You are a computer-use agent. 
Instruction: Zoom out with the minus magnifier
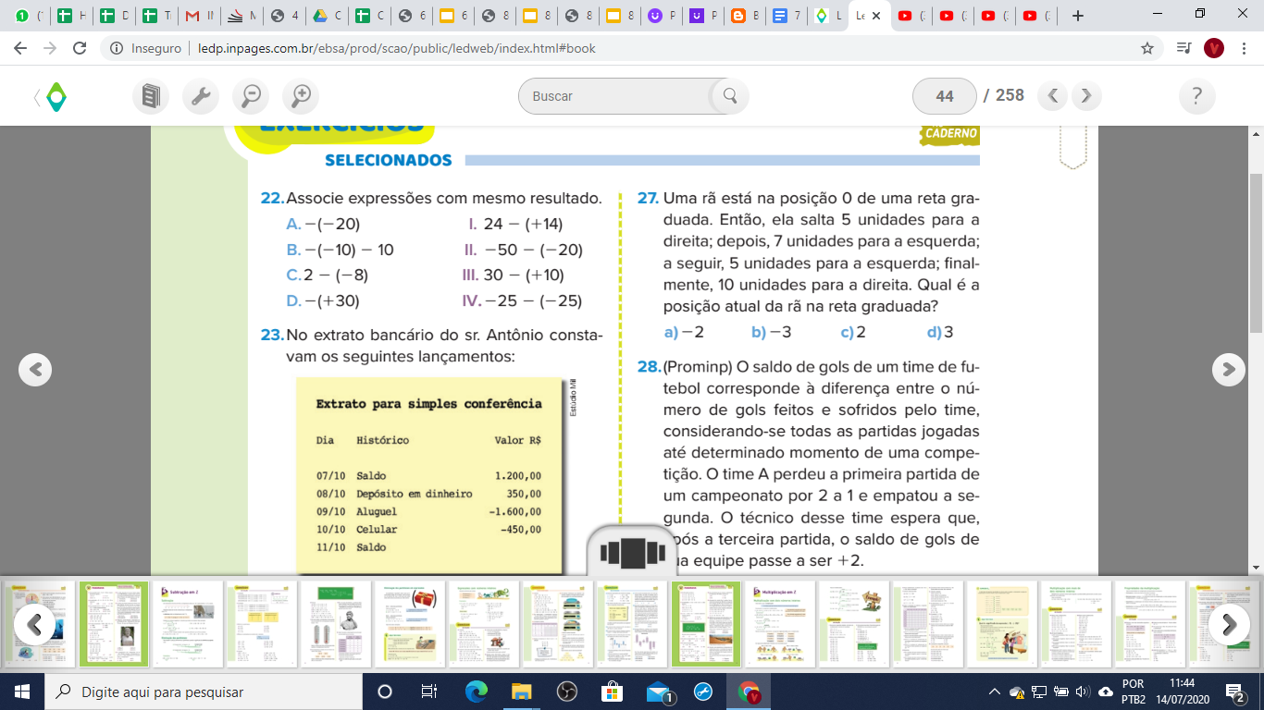coord(251,96)
